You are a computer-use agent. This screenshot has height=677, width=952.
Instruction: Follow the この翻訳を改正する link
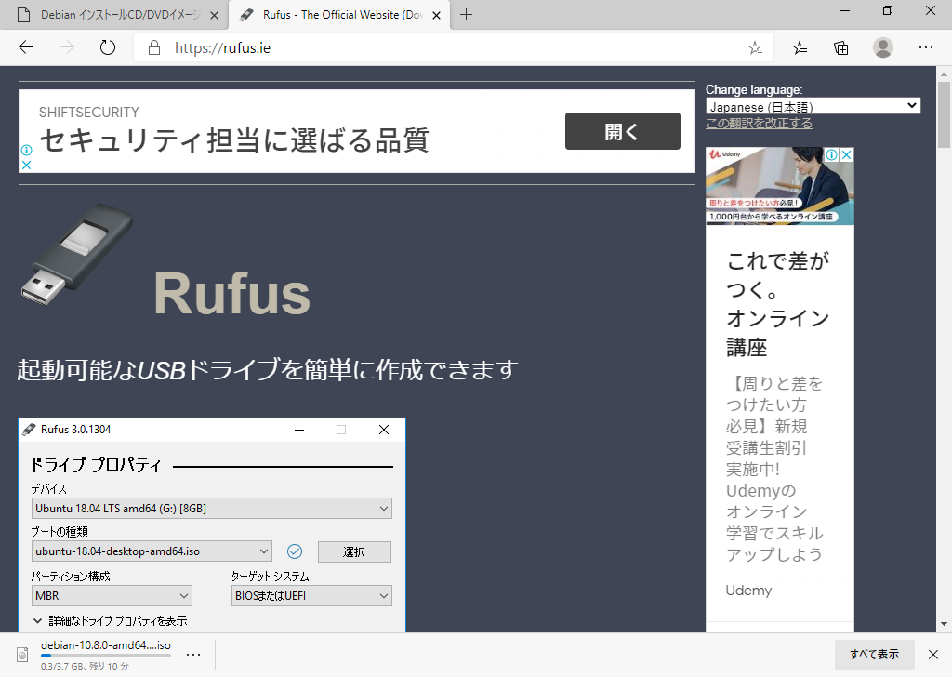coord(759,124)
